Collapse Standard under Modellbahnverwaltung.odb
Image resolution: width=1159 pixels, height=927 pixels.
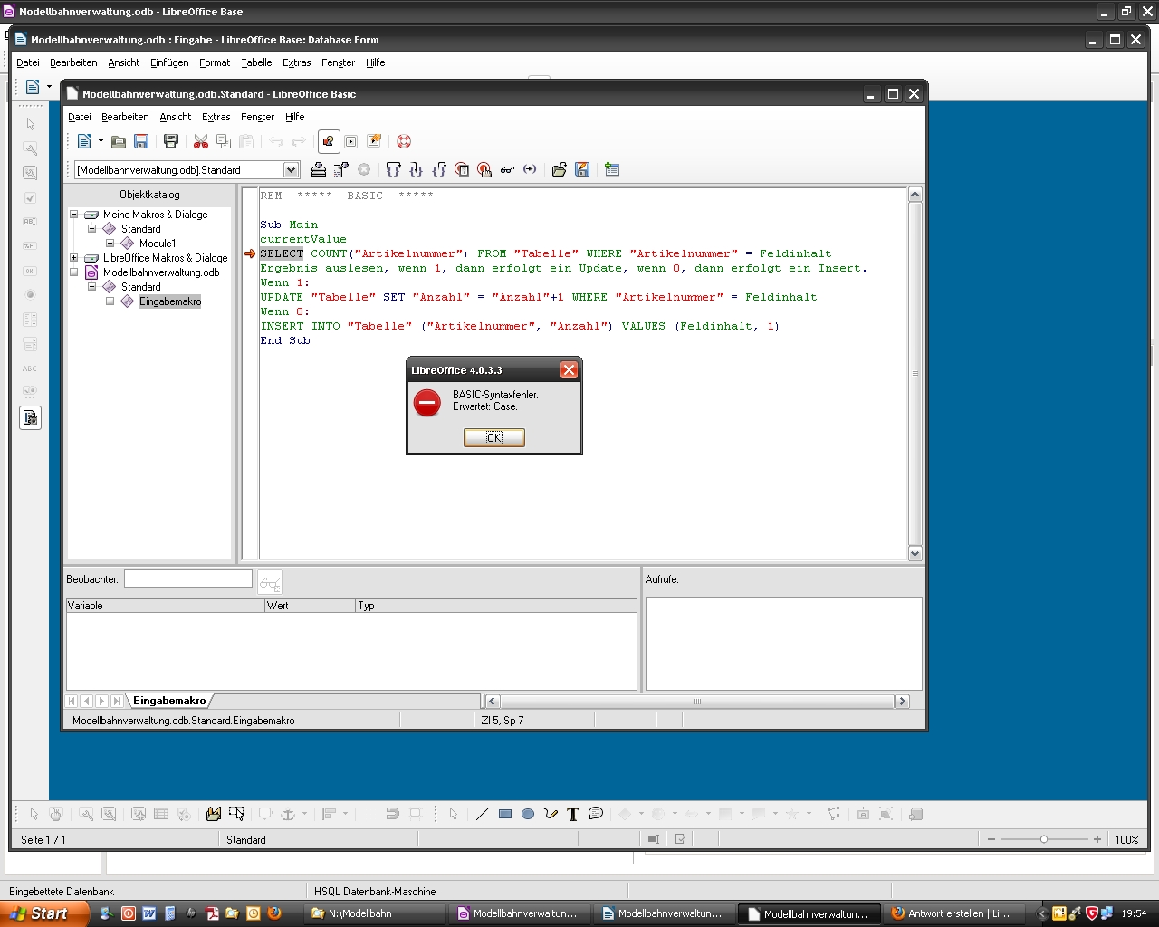point(92,287)
